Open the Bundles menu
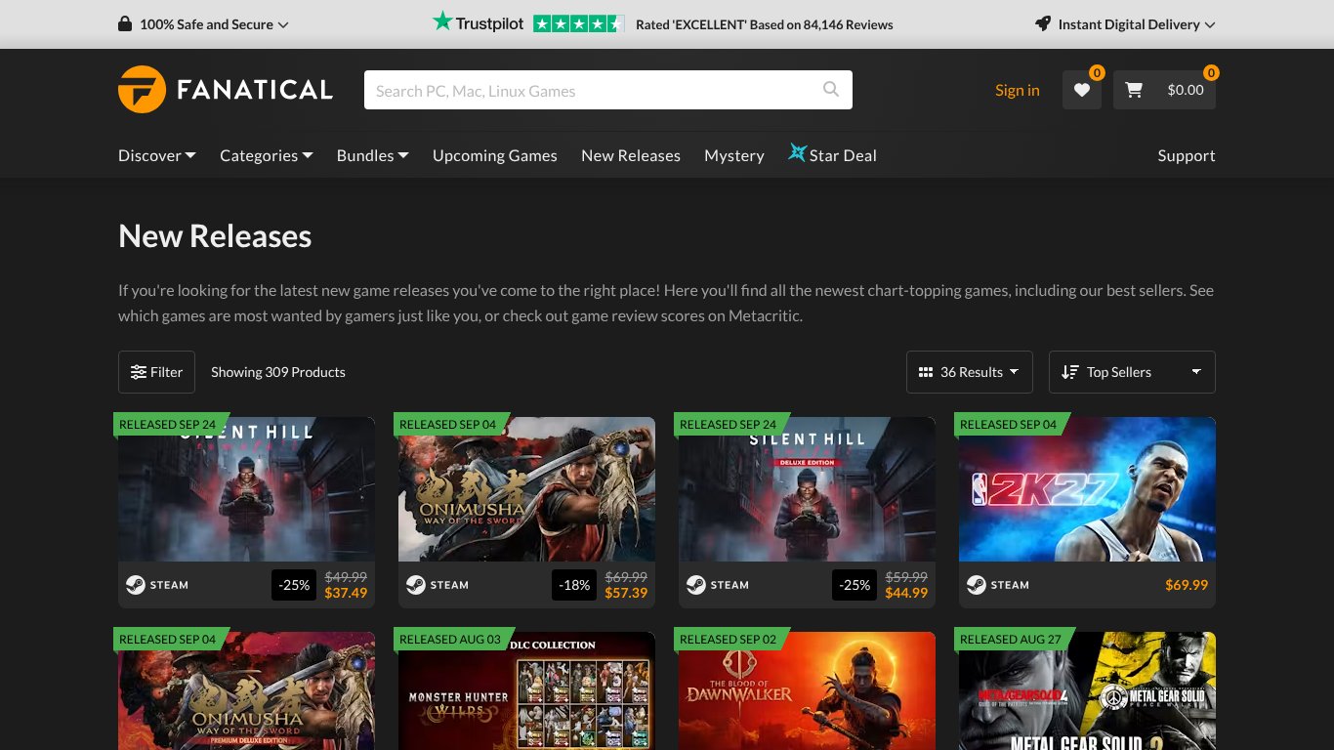 pyautogui.click(x=373, y=155)
